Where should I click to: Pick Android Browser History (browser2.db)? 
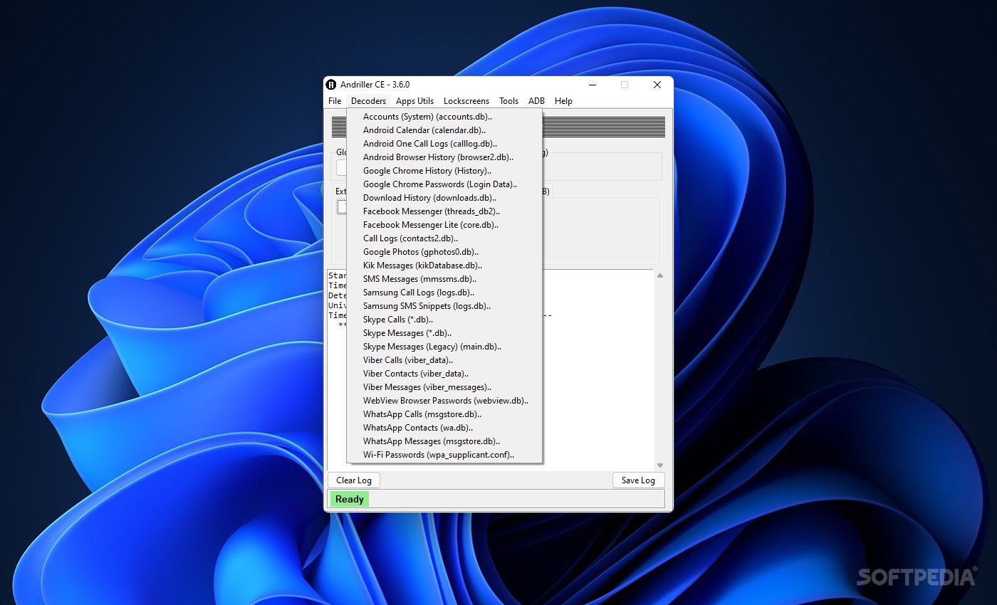[x=444, y=157]
